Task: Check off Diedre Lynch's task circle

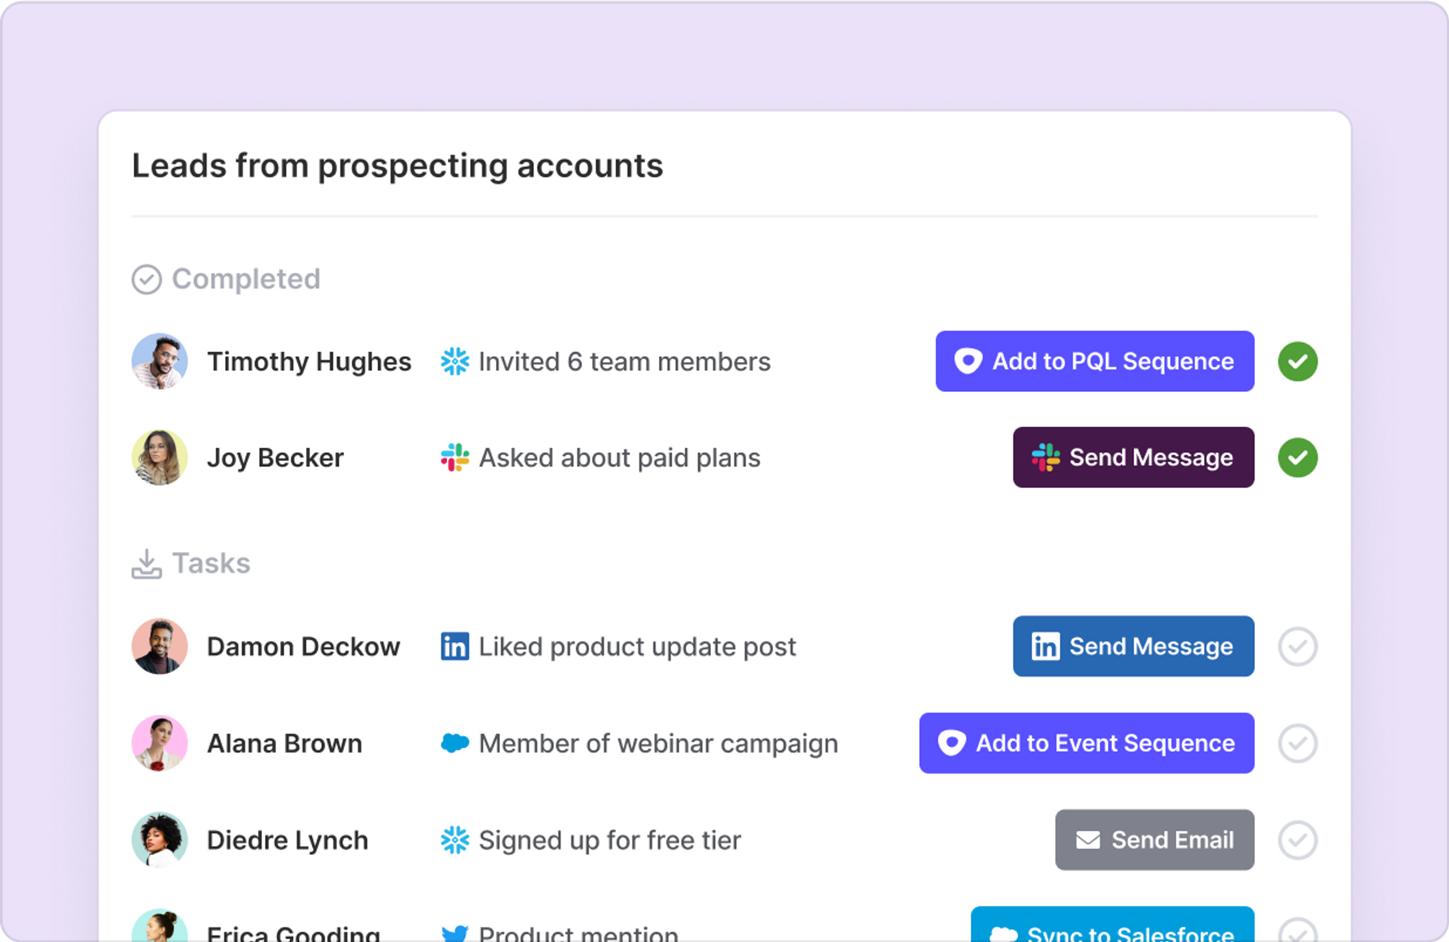Action: [x=1297, y=840]
